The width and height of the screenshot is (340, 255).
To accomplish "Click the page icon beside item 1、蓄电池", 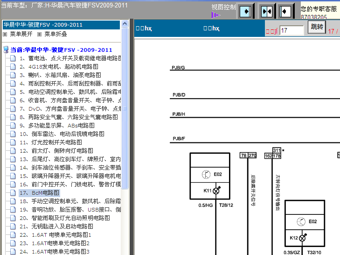I will (x=13, y=58).
